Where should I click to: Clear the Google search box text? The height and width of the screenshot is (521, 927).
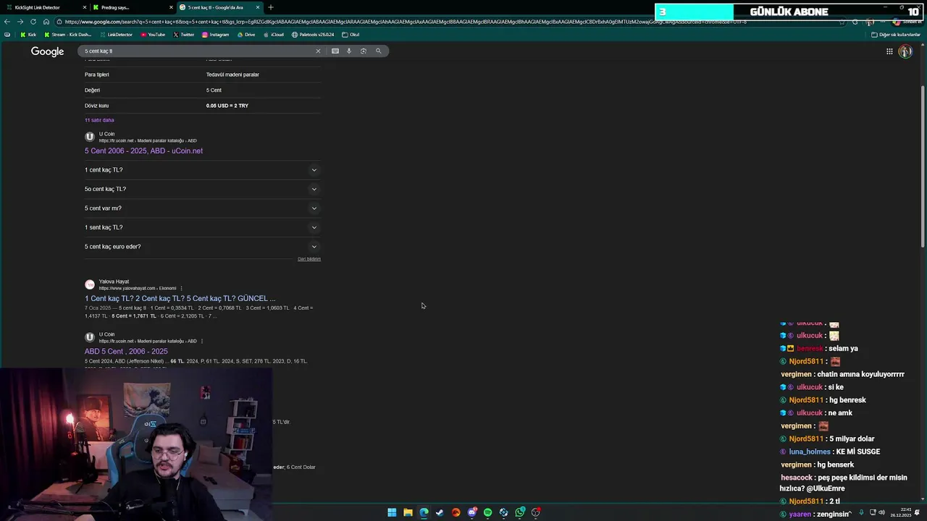click(x=317, y=51)
